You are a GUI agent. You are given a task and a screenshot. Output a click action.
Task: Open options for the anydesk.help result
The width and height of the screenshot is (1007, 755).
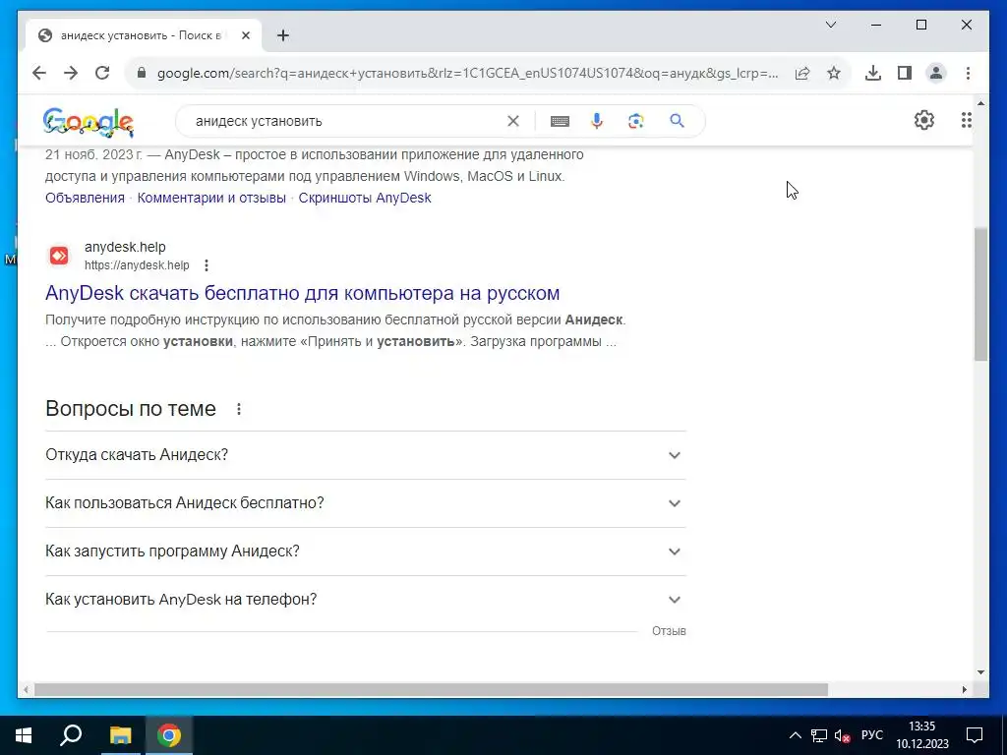207,265
